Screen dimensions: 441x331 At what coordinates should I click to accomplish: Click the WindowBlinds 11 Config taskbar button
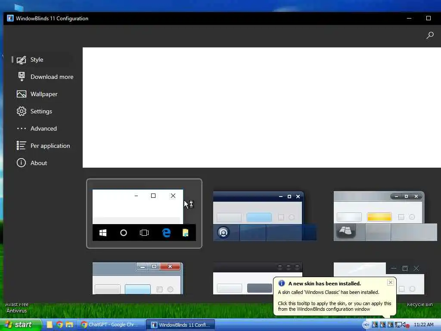pyautogui.click(x=180, y=325)
